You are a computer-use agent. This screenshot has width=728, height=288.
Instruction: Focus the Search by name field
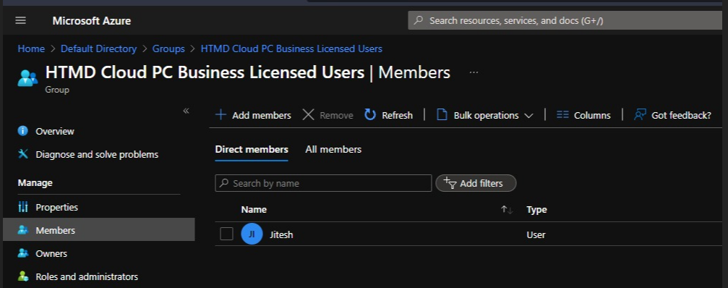(x=323, y=183)
